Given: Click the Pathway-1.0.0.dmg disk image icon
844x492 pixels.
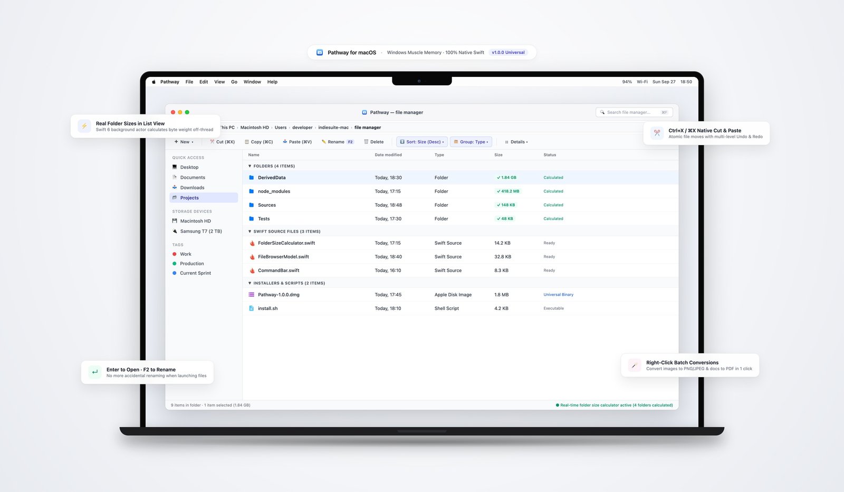Looking at the screenshot, I should click(x=252, y=295).
